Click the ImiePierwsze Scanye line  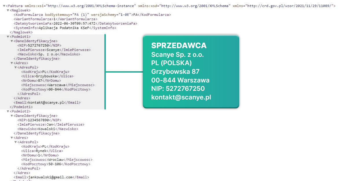(54, 50)
